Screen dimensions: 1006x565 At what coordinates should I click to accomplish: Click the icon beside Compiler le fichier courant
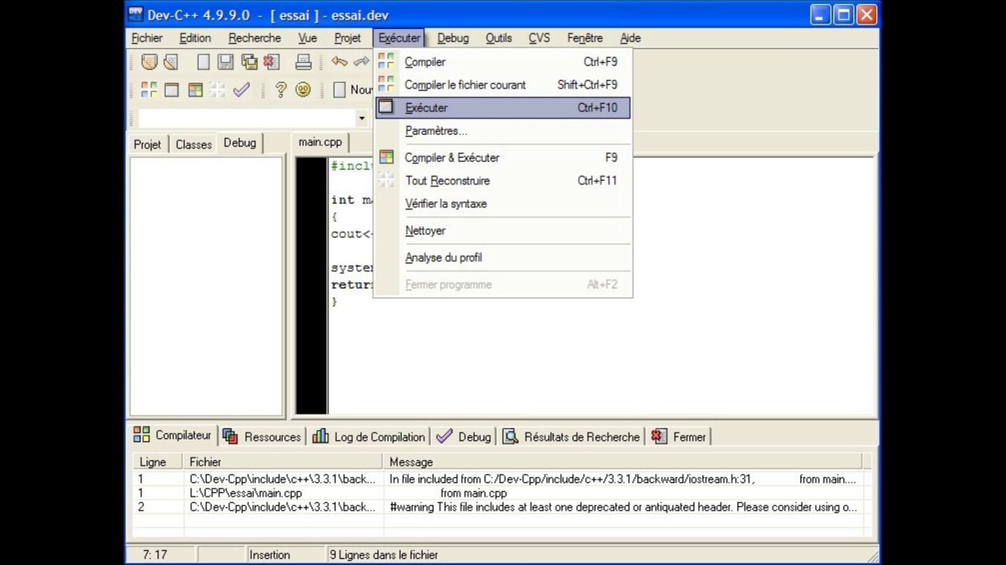click(386, 84)
